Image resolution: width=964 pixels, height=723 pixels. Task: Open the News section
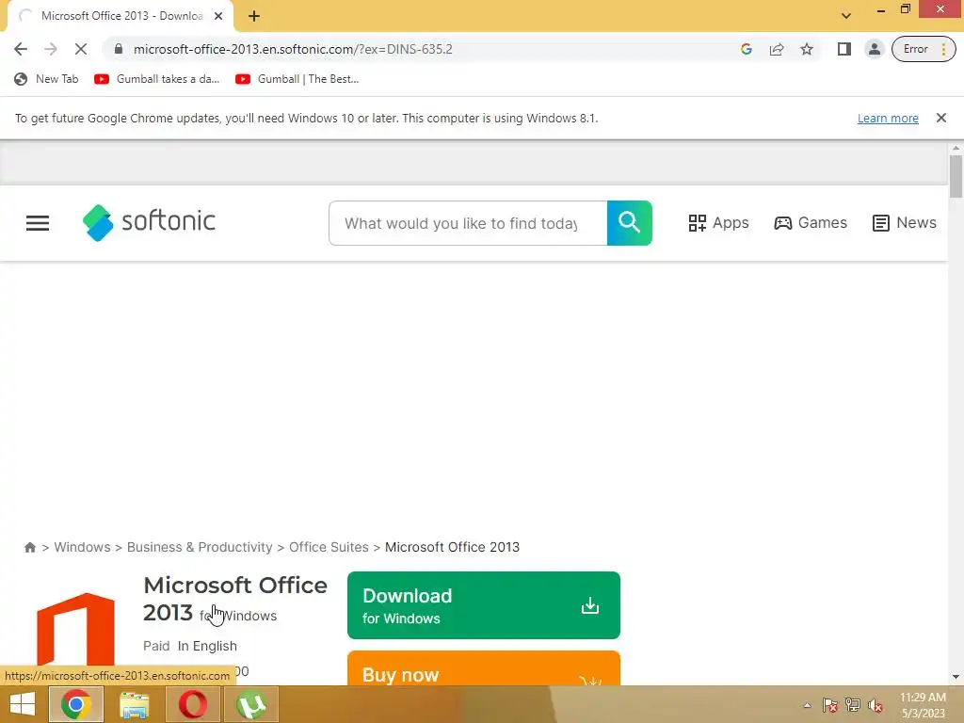click(x=905, y=222)
